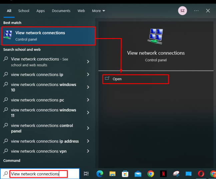Open the SZ account avatar

click(182, 11)
